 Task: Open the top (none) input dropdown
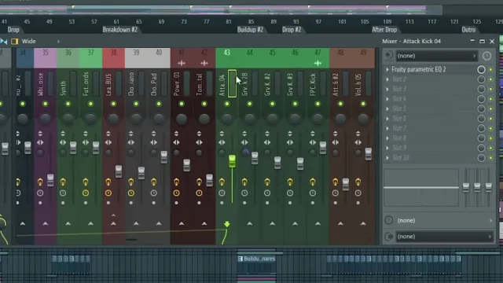click(x=437, y=56)
